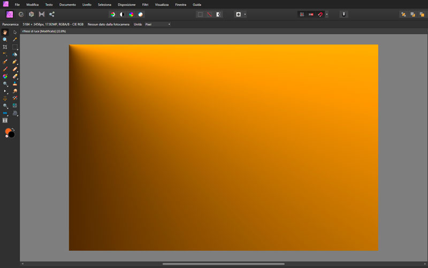
Task: Select the Clone Stamp tool
Action: 15,84
